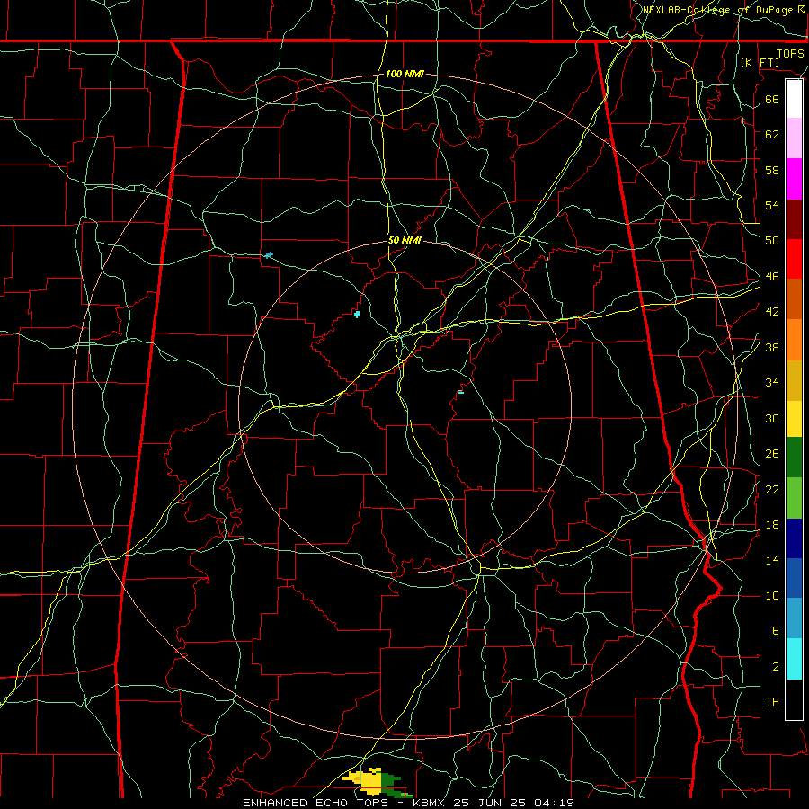The image size is (809, 809).
Task: Click the bright red legend swatch
Action: click(x=794, y=259)
